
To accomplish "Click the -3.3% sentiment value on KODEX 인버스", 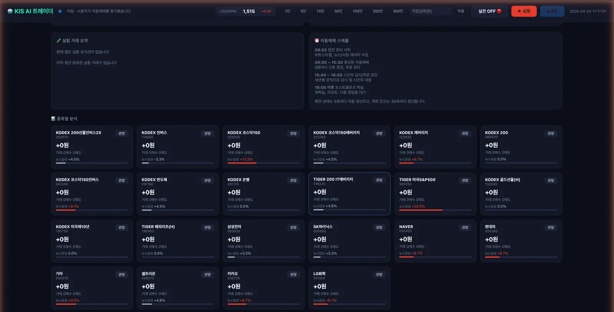I will [x=159, y=159].
